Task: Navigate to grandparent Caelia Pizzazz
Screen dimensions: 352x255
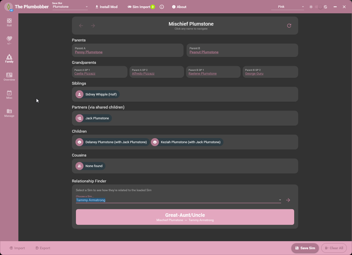Action: tap(85, 74)
